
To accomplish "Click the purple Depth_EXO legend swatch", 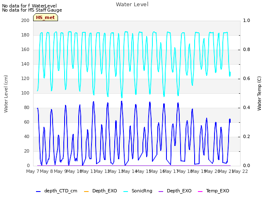I will pos(161,192).
